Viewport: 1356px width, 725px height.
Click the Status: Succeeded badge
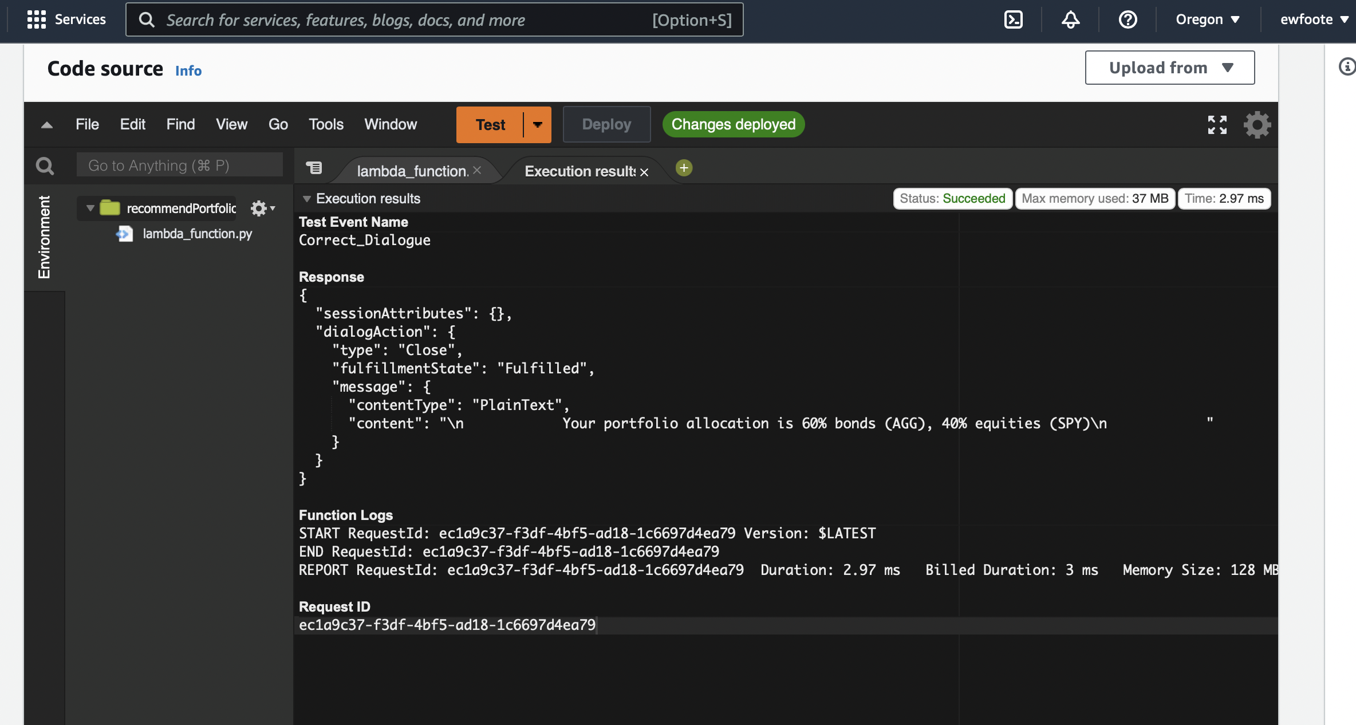pos(953,199)
